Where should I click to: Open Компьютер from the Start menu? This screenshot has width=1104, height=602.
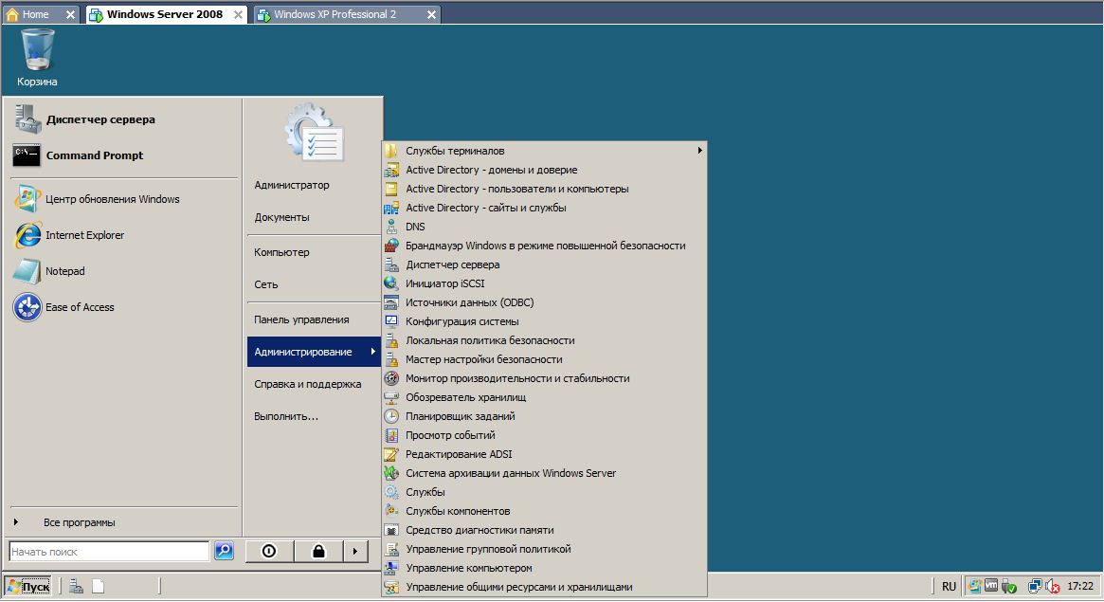[x=281, y=252]
